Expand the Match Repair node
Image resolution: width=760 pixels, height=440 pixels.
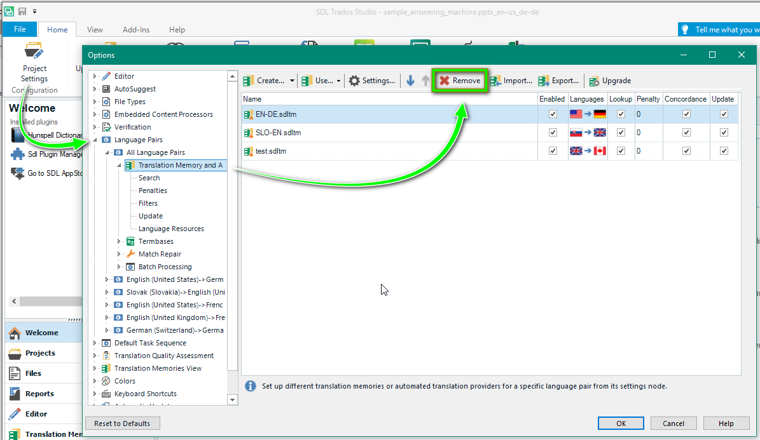pos(119,253)
